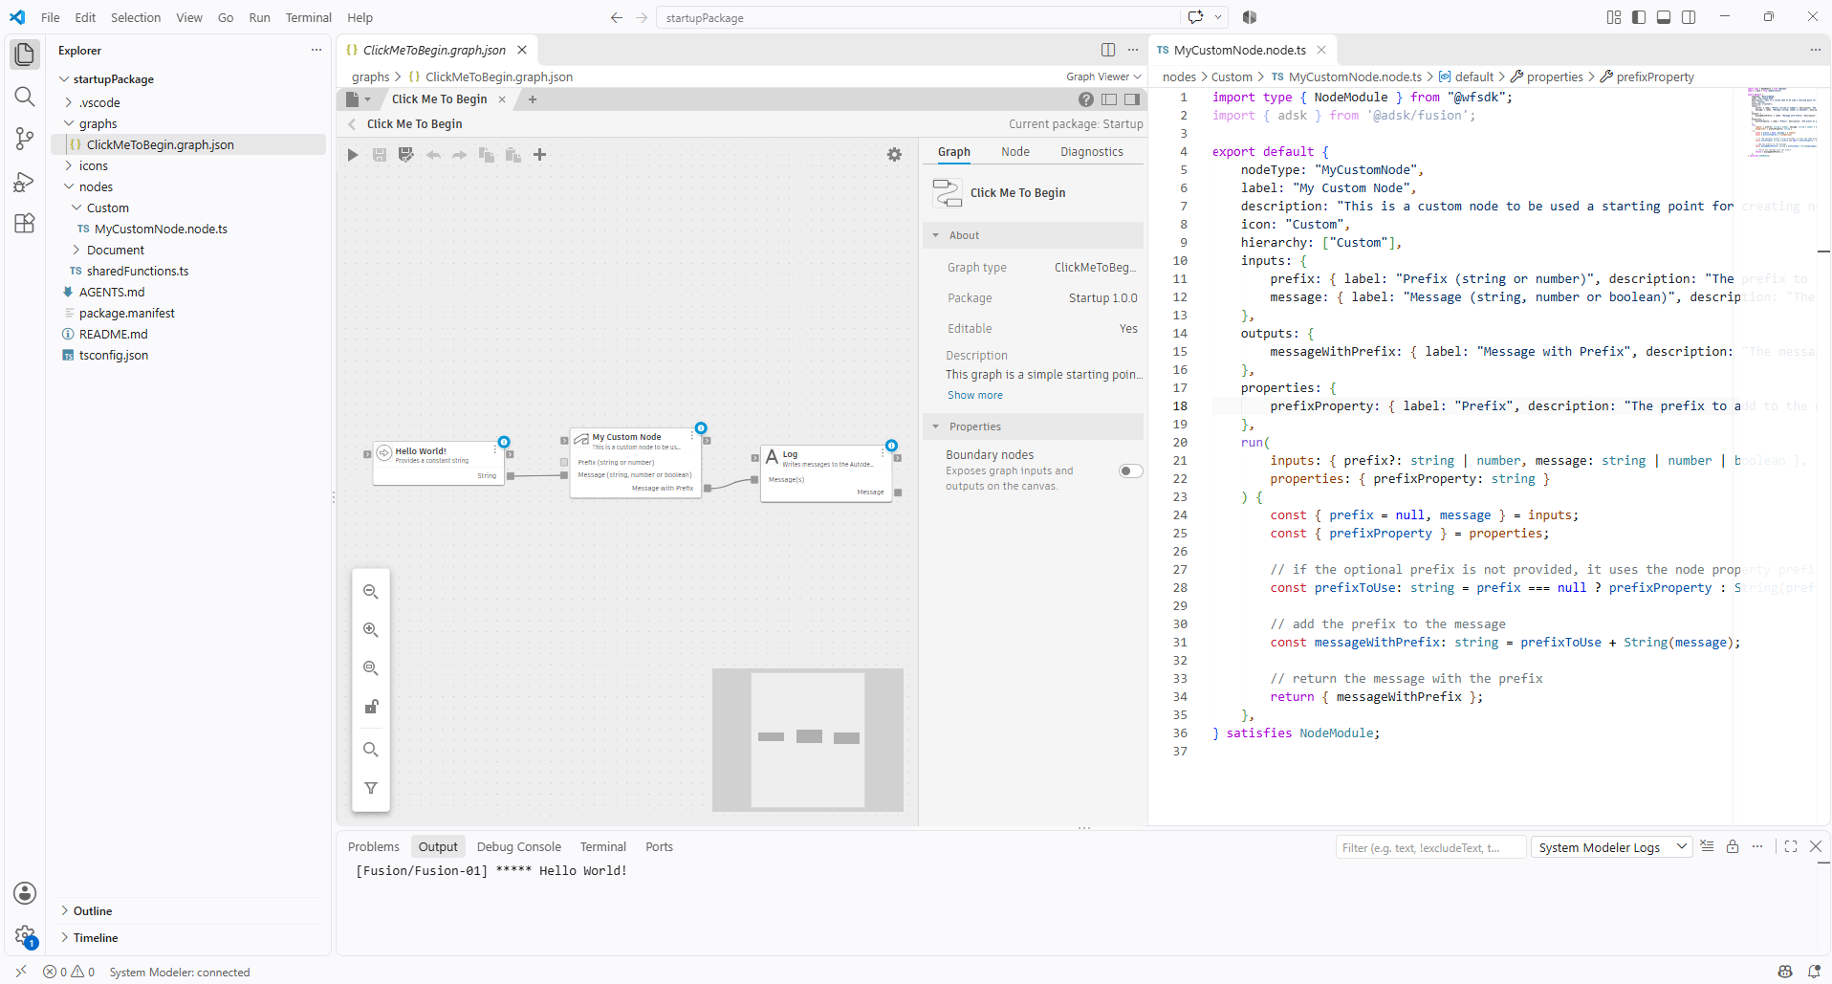Open System Modeler Logs dropdown
This screenshot has height=984, width=1832.
coord(1612,847)
